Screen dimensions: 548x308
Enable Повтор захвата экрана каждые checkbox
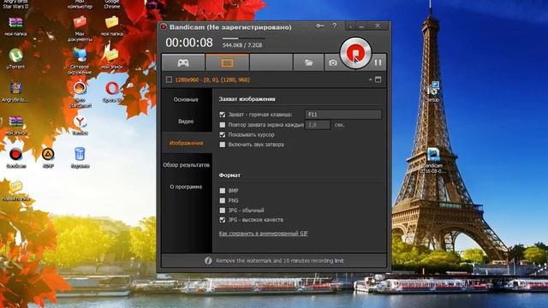pos(223,125)
